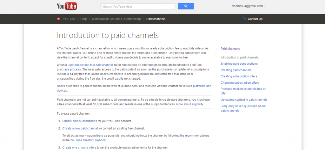This screenshot has height=150, width=325.
Task: Open the cinemax24@gmail.com account dropdown
Action: coord(248,6)
